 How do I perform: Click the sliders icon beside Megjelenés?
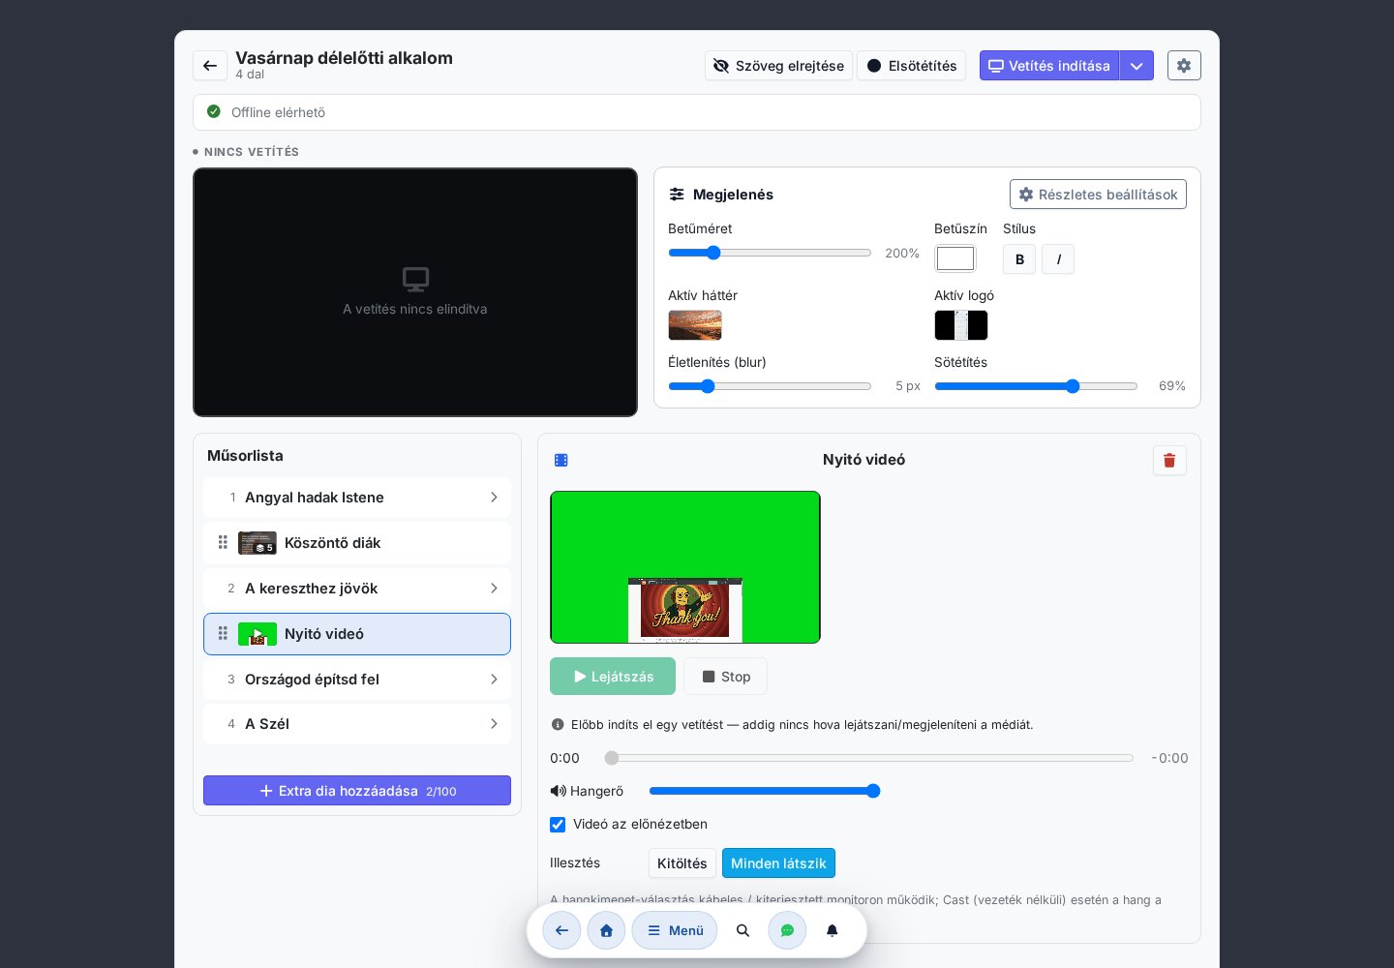tap(677, 194)
